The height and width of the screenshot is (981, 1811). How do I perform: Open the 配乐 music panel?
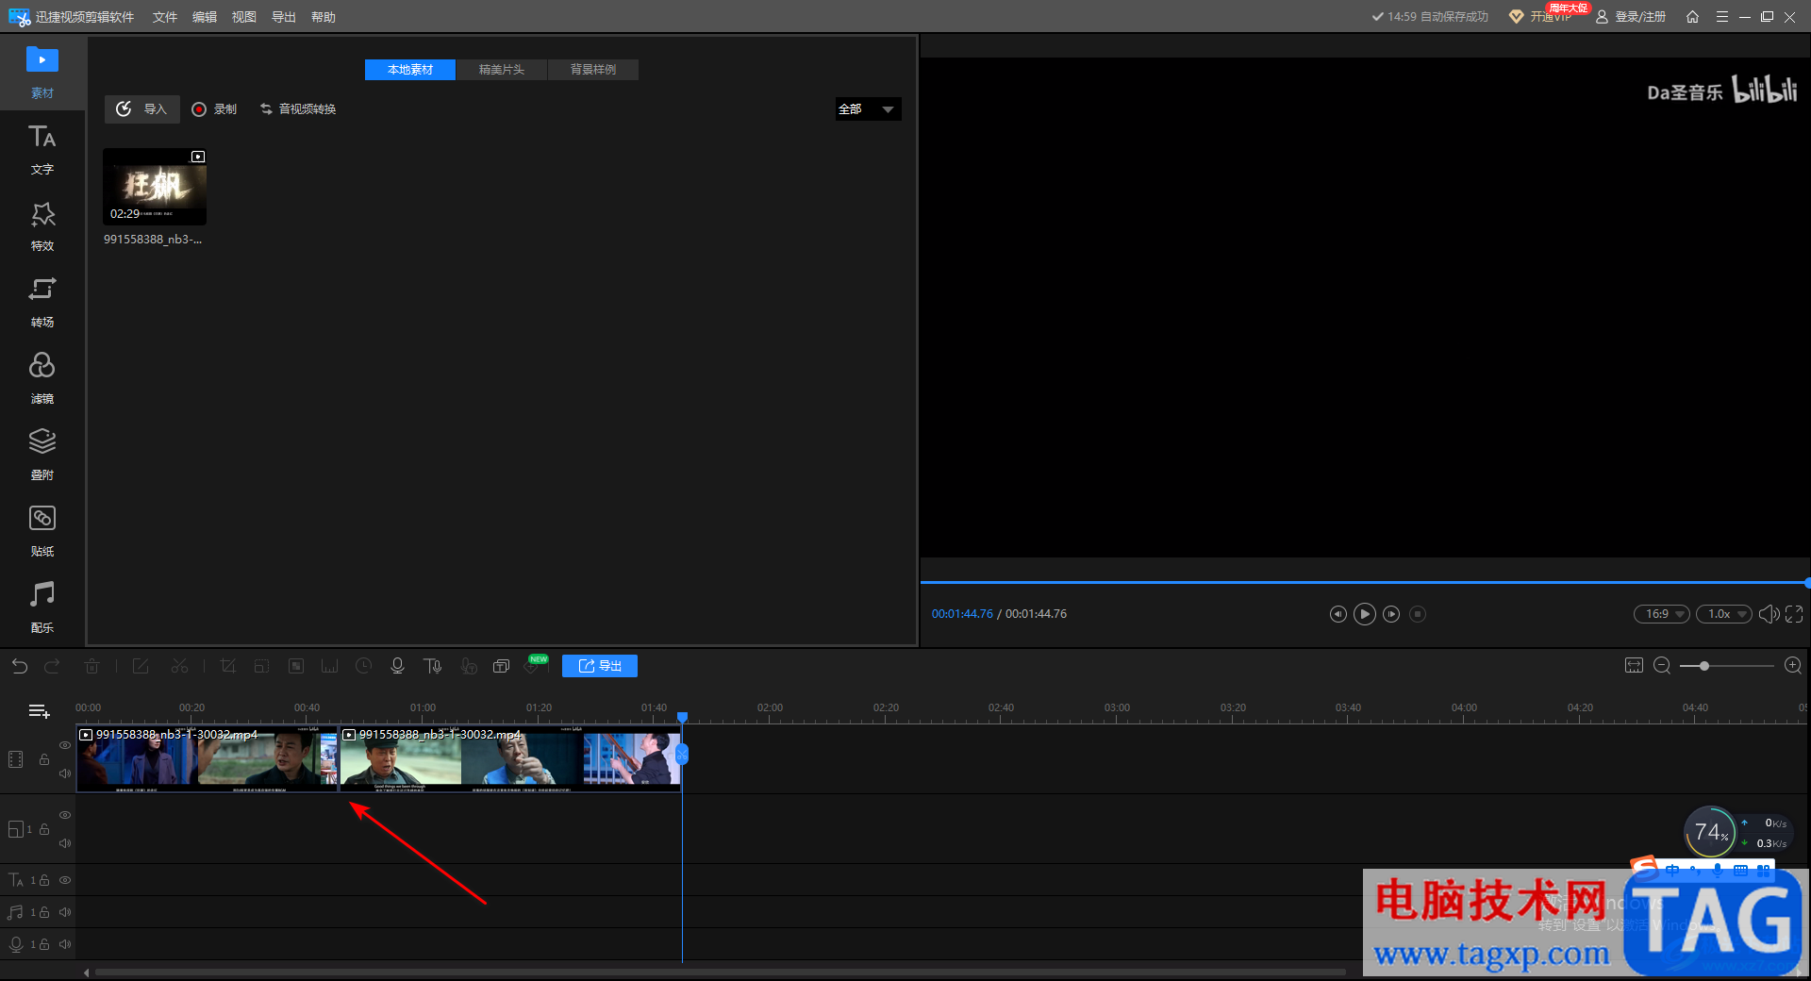[42, 607]
